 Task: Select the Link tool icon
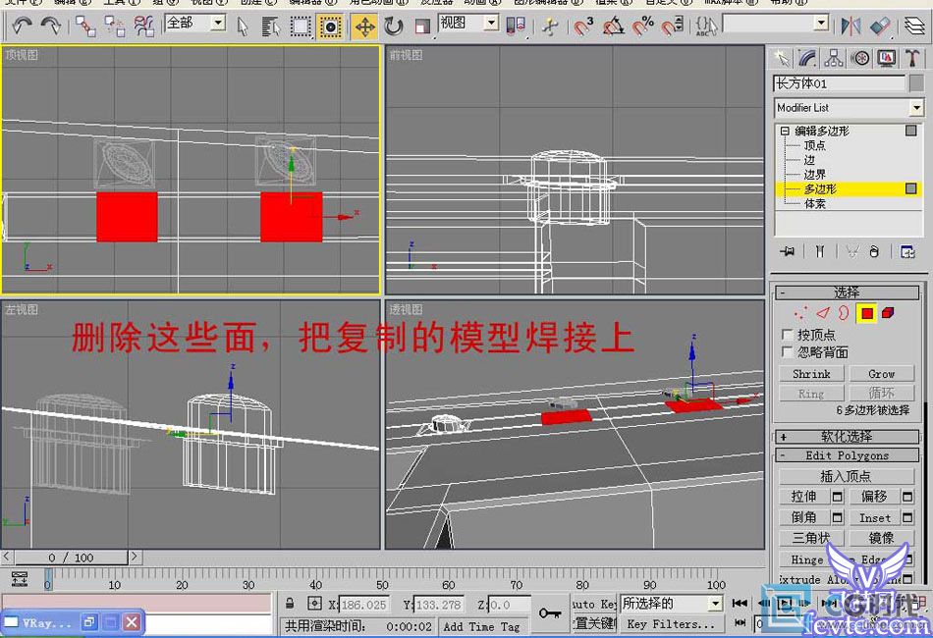[x=85, y=27]
